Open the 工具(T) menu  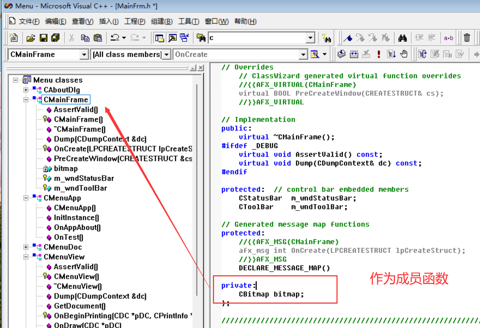click(189, 21)
